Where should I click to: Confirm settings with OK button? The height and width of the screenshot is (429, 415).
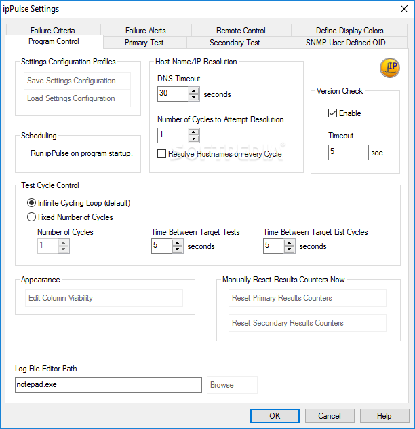click(x=275, y=416)
